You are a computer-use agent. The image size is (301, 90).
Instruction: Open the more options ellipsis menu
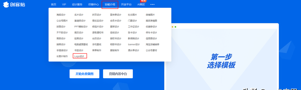pyautogui.click(x=153, y=4)
